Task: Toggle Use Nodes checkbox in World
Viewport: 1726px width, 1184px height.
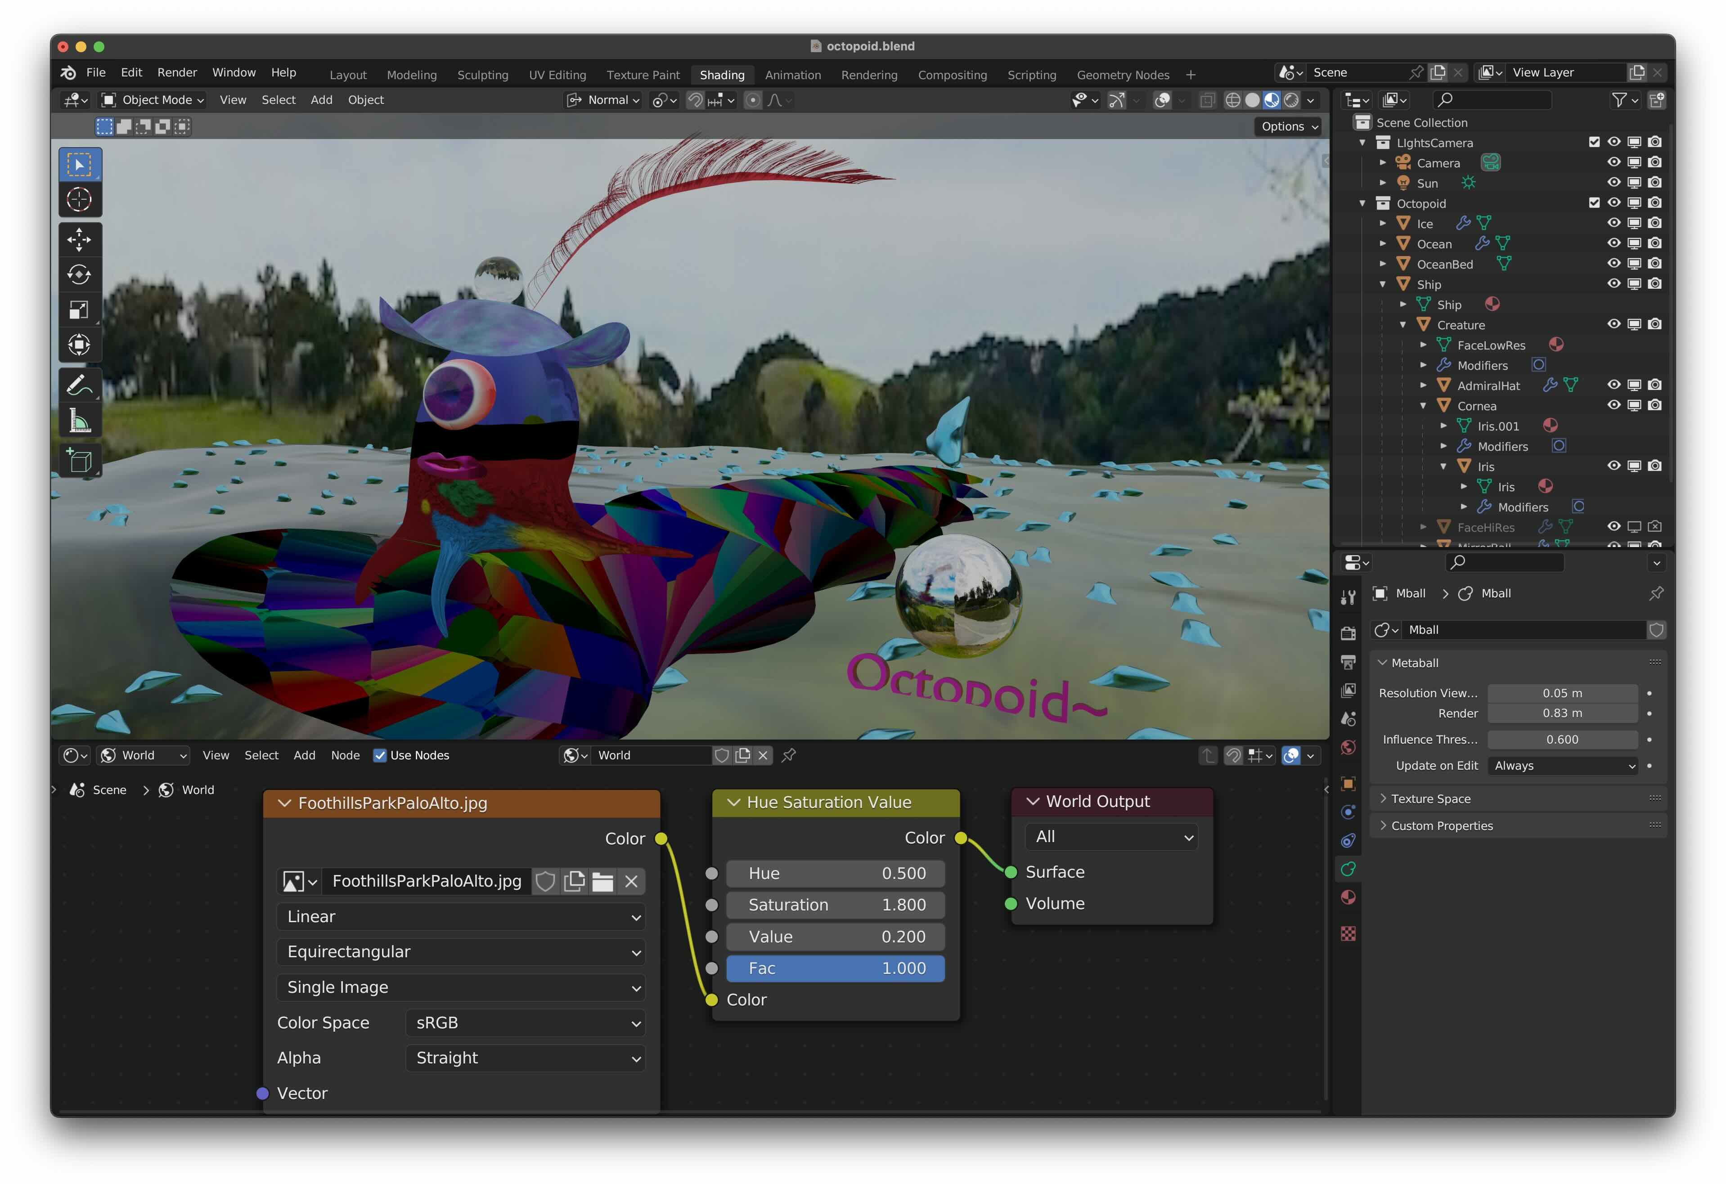Action: [x=380, y=754]
